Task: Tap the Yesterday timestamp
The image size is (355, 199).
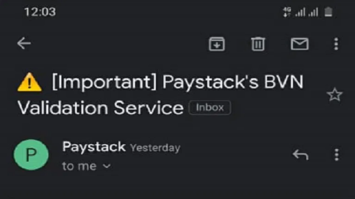Action: 155,148
